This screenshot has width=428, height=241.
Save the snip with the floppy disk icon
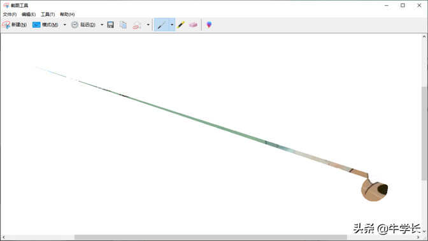[111, 25]
